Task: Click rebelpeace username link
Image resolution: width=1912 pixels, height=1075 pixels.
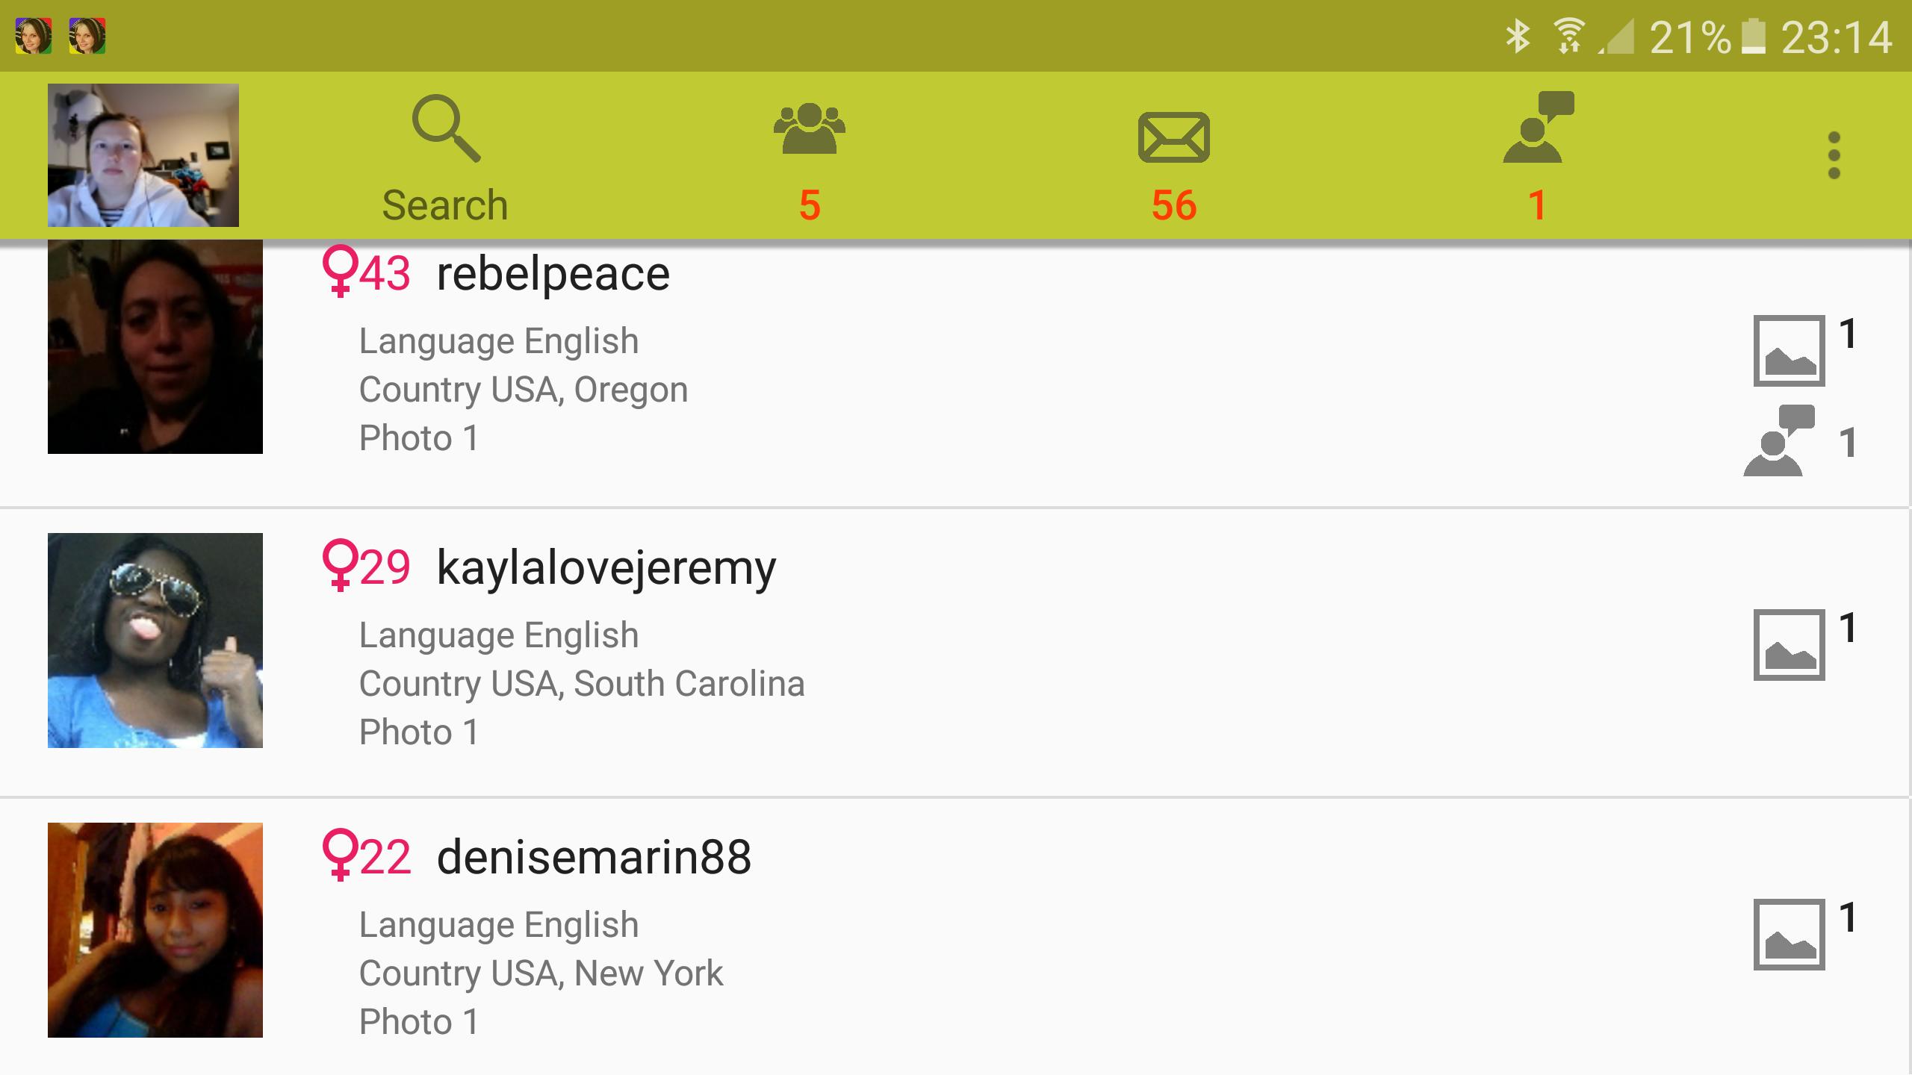Action: pos(551,272)
